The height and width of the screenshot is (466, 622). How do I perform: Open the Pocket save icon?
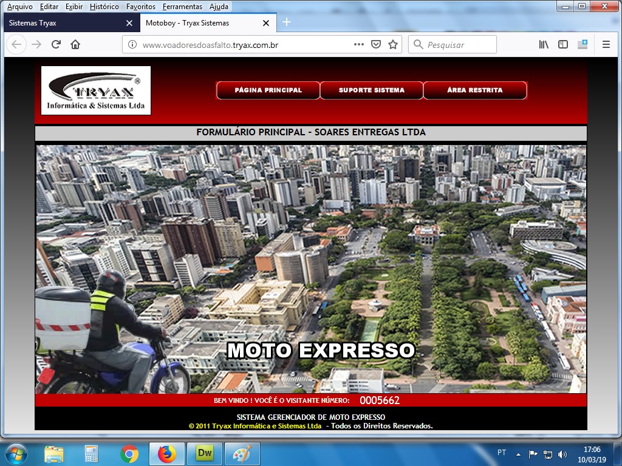coord(376,44)
